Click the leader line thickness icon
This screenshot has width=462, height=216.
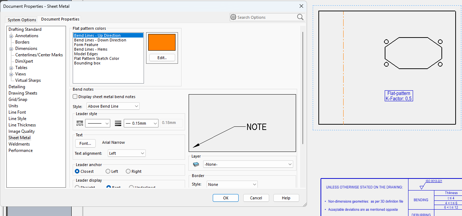tap(118, 123)
